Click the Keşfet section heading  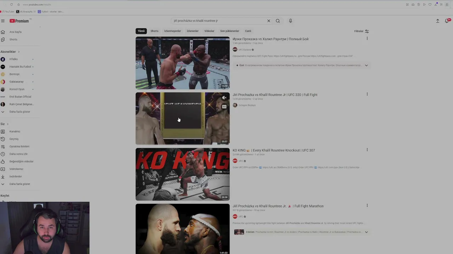(x=5, y=196)
